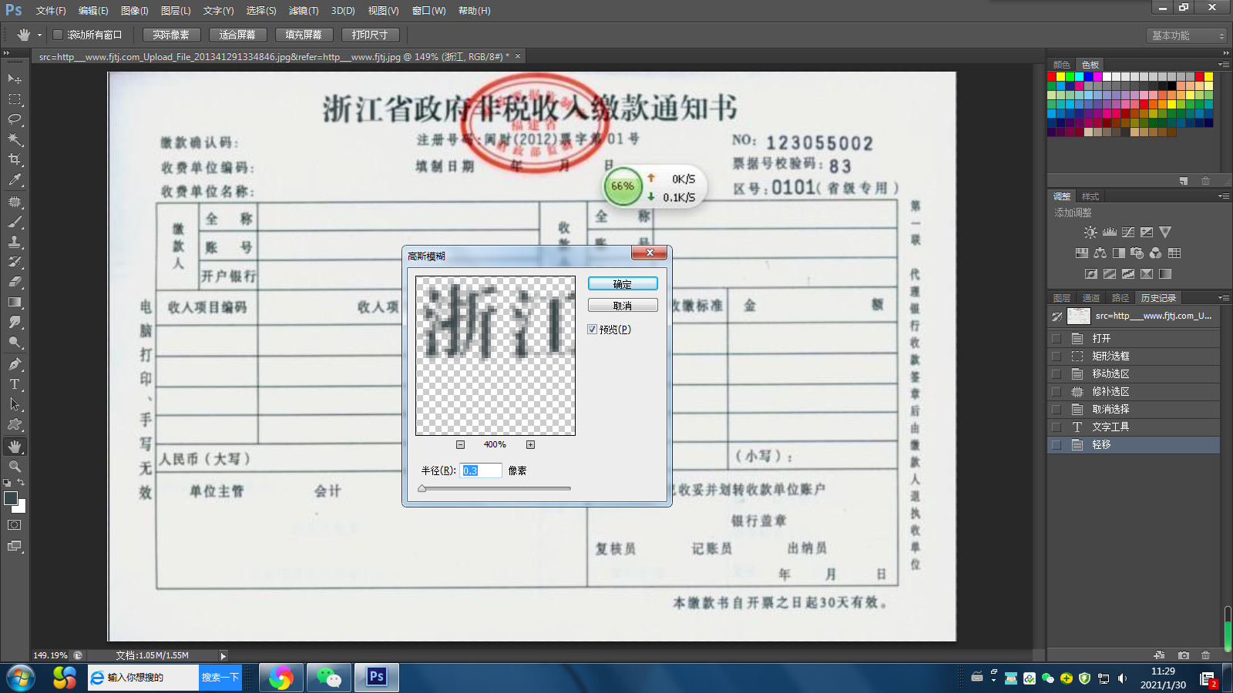
Task: Create new snapshot camera icon in History
Action: point(1184,655)
